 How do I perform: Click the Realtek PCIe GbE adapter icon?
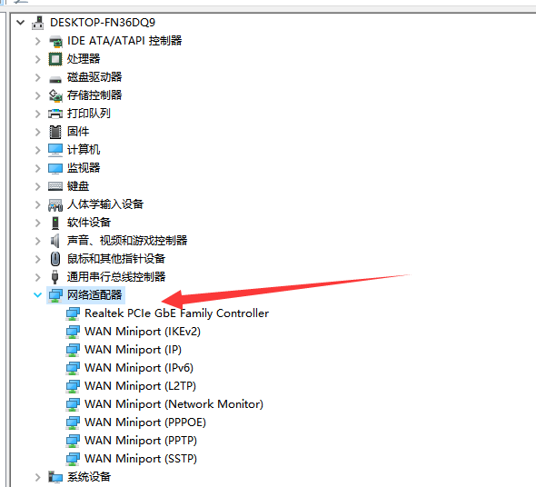click(73, 313)
